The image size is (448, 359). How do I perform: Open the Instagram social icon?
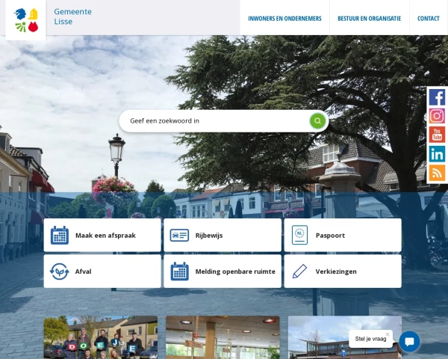(437, 116)
